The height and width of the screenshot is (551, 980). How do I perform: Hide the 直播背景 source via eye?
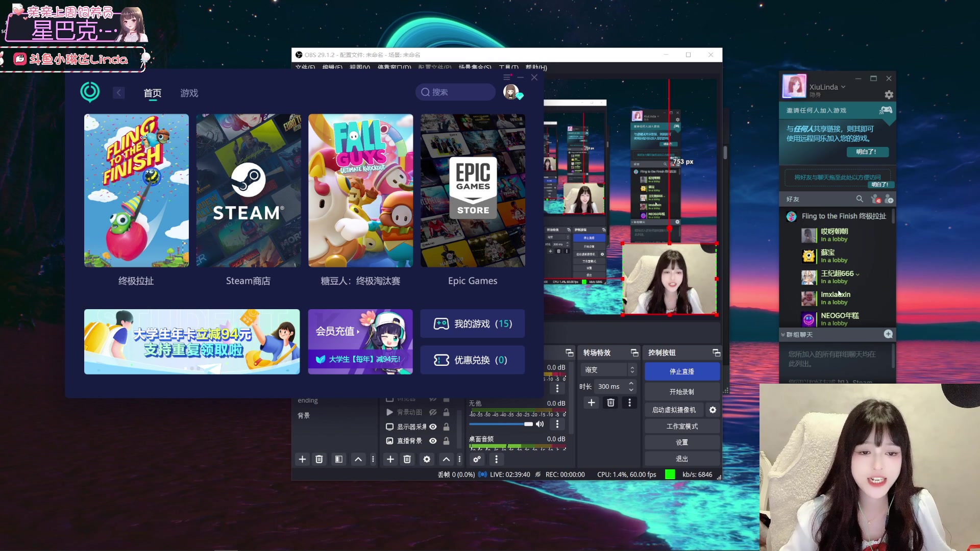coord(433,441)
